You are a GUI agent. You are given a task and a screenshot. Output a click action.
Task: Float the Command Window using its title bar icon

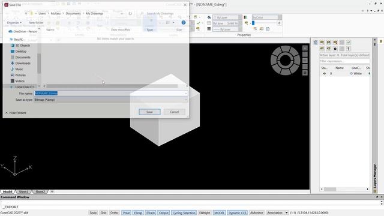pos(377,197)
